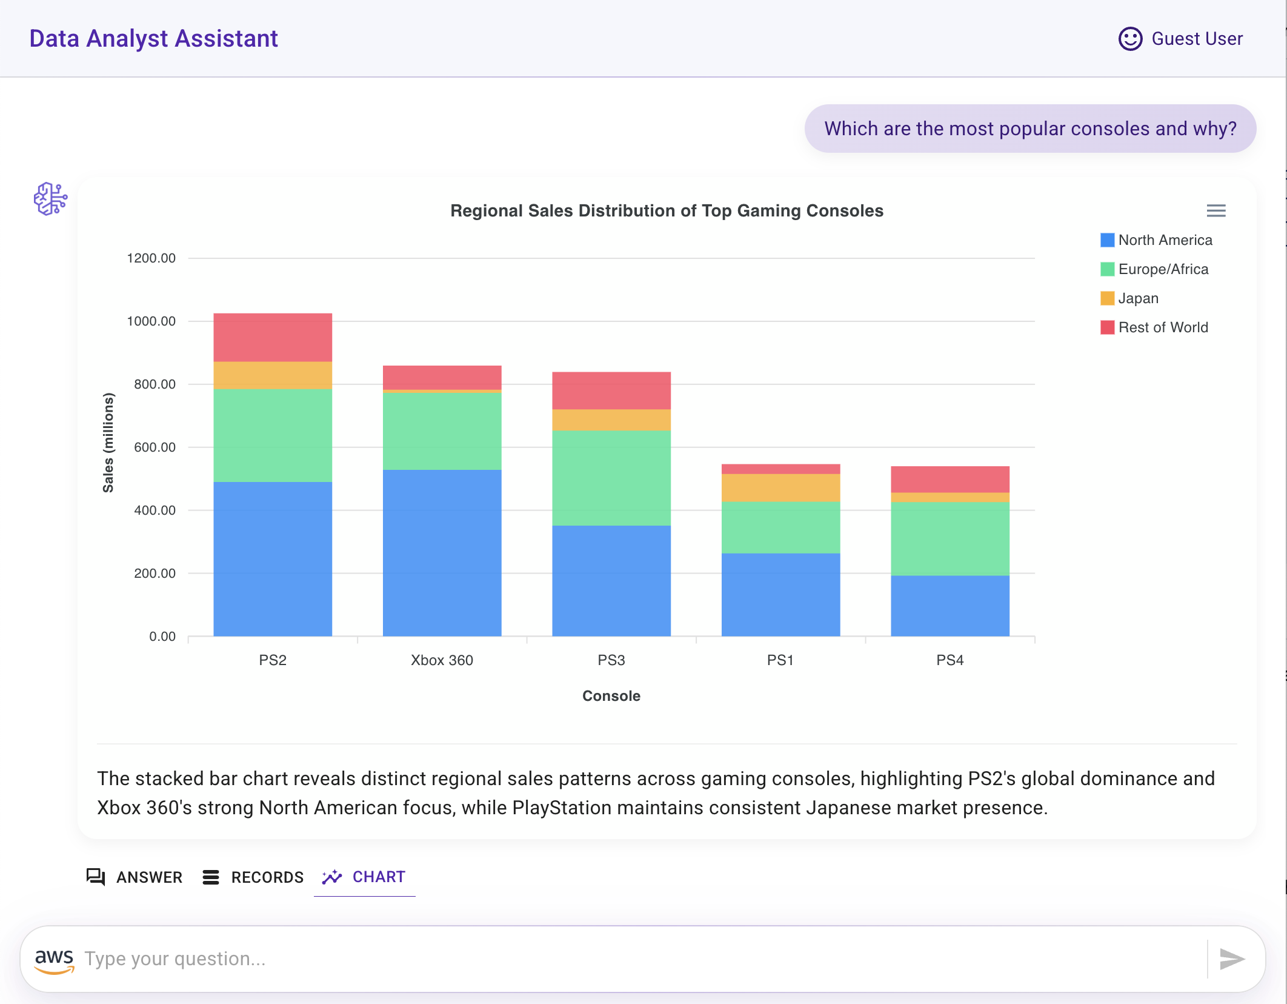Click the Guest User smiley icon
Image resolution: width=1287 pixels, height=1004 pixels.
tap(1130, 39)
